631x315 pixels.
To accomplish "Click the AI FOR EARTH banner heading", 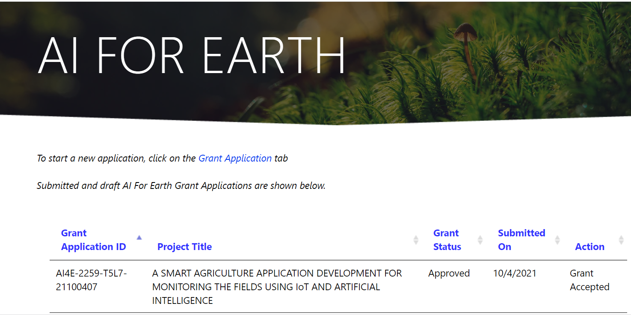I will pyautogui.click(x=192, y=56).
